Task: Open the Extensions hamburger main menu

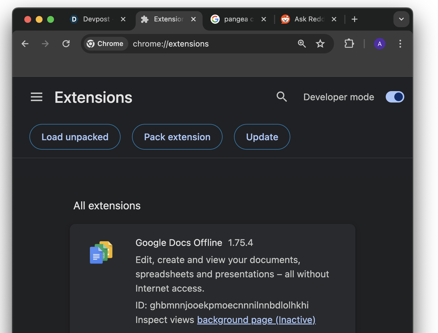Action: [x=37, y=97]
